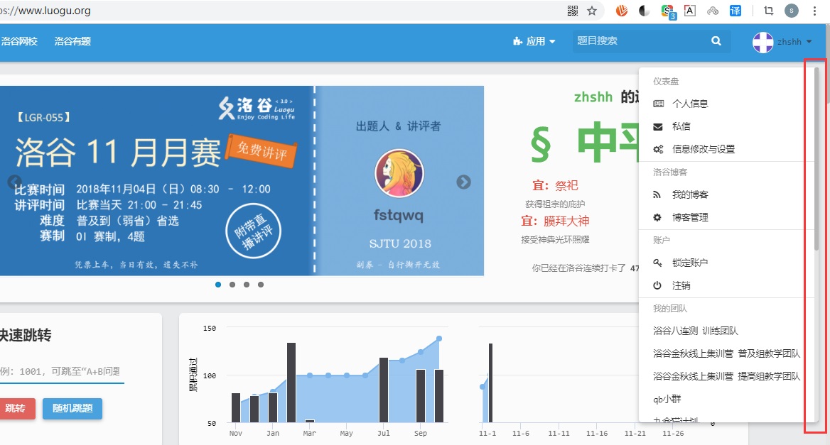Viewport: 830px width, 445px height.
Task: Open the orange shell browser extension
Action: point(622,11)
